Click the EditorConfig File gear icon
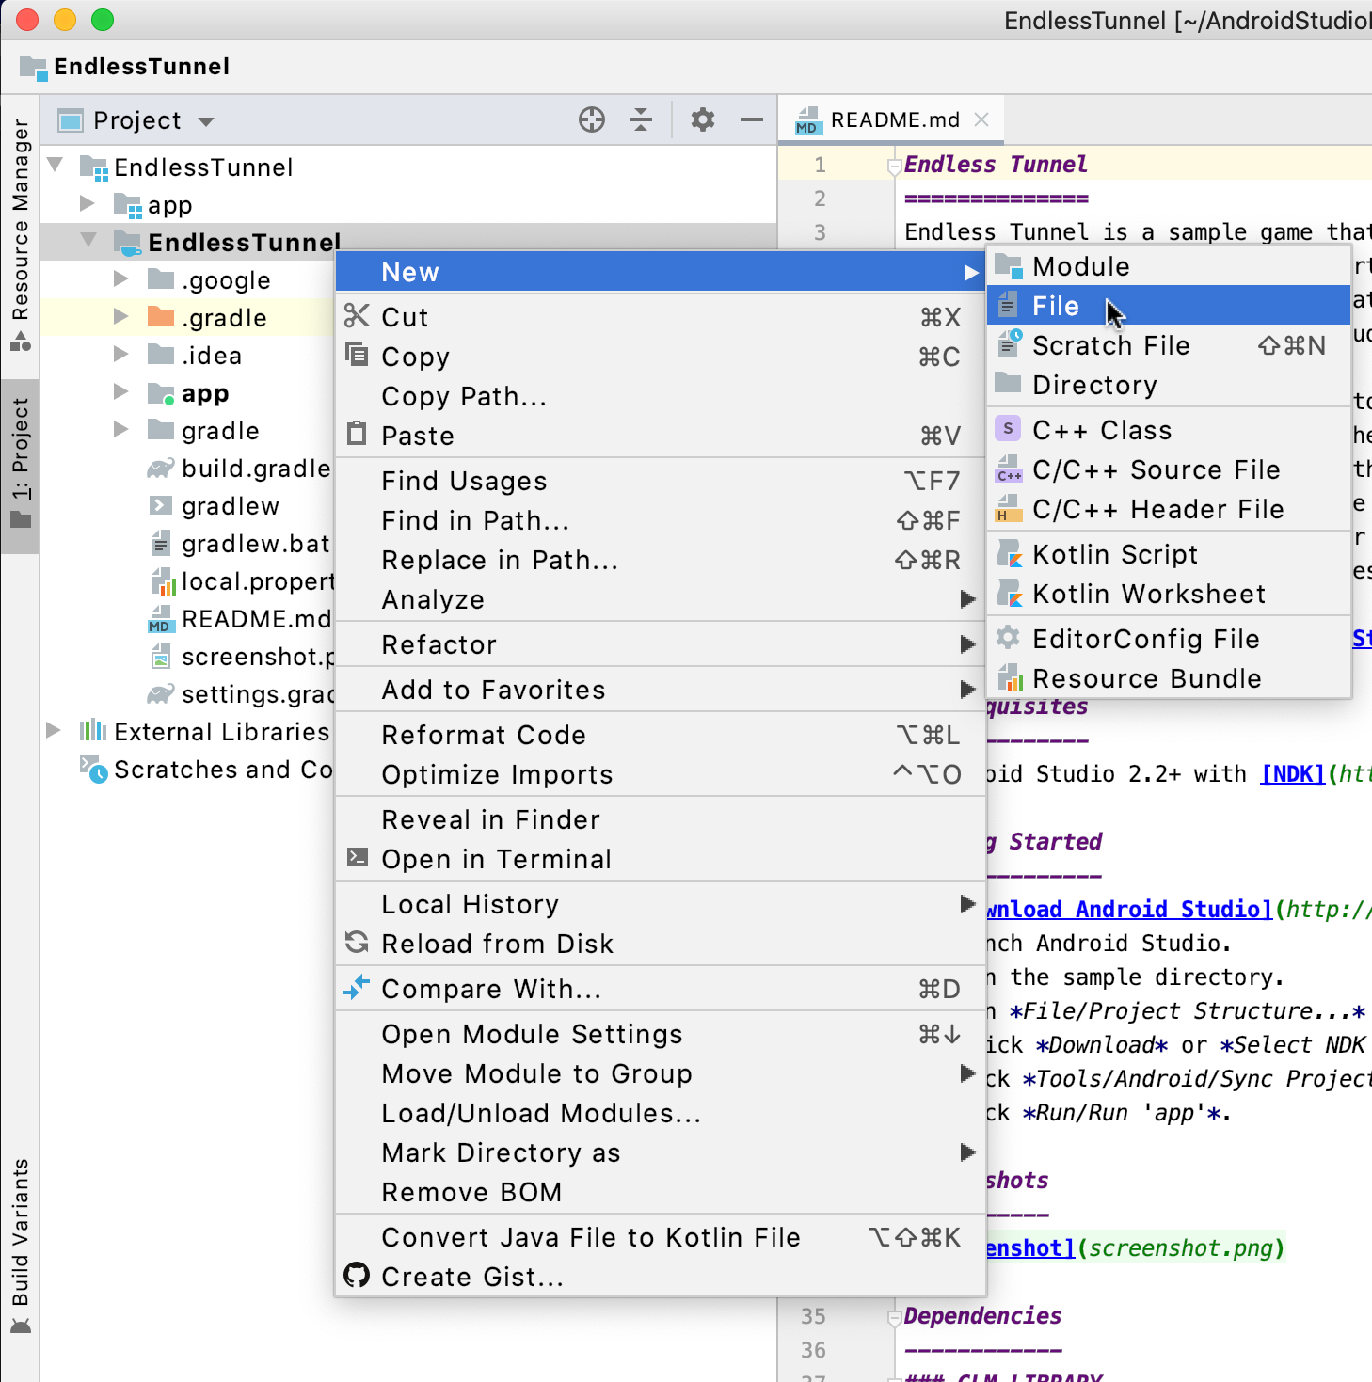 click(x=1009, y=639)
